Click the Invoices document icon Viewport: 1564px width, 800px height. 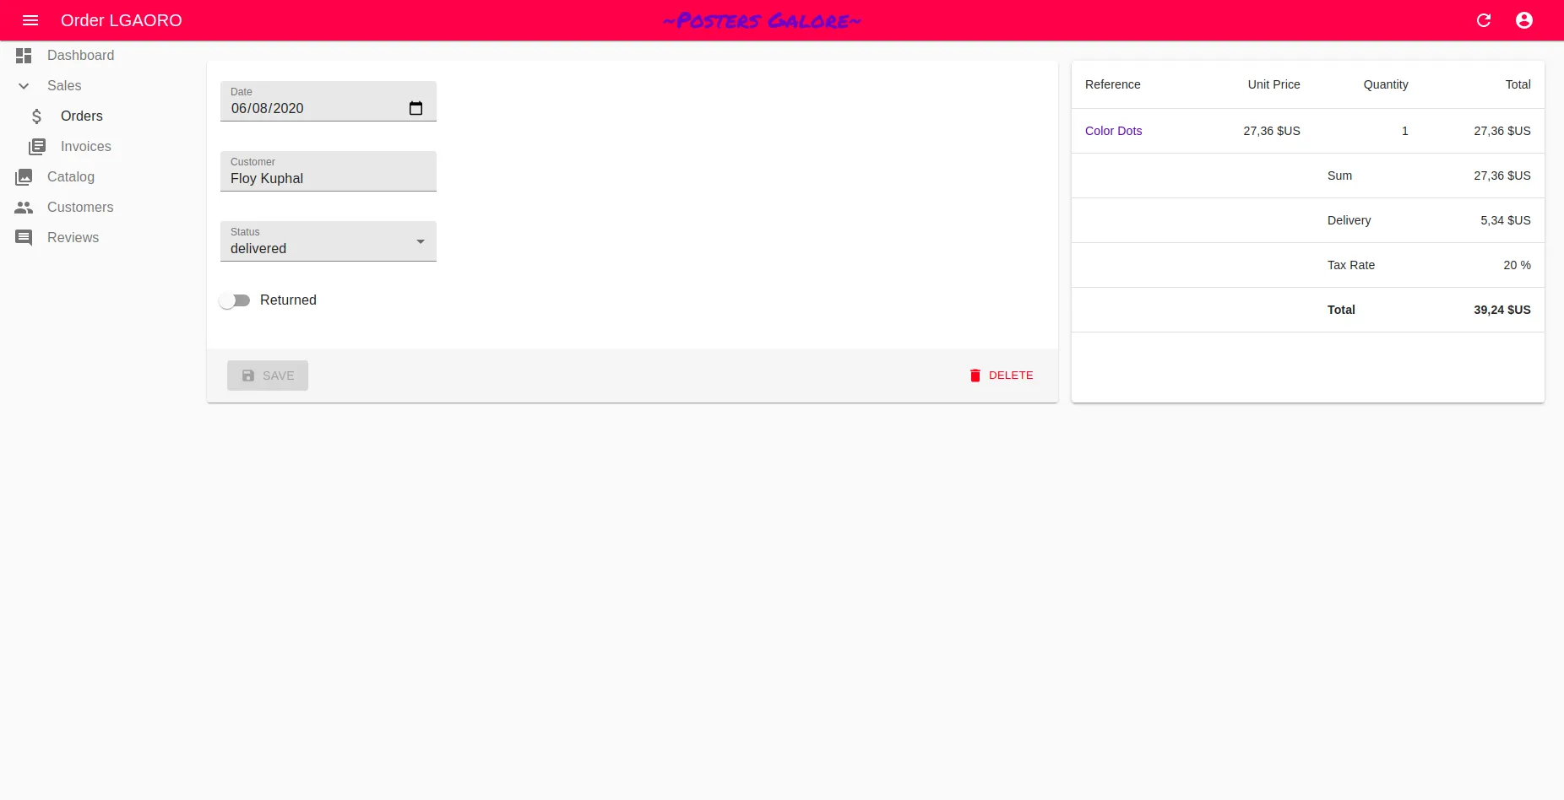tap(37, 147)
